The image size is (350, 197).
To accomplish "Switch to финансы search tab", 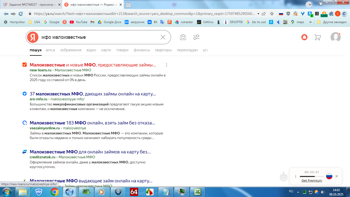I will coord(142,50).
